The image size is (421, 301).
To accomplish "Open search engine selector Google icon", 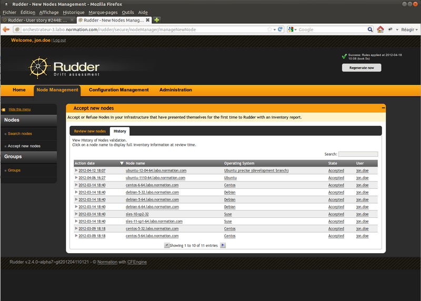I will 291,29.
